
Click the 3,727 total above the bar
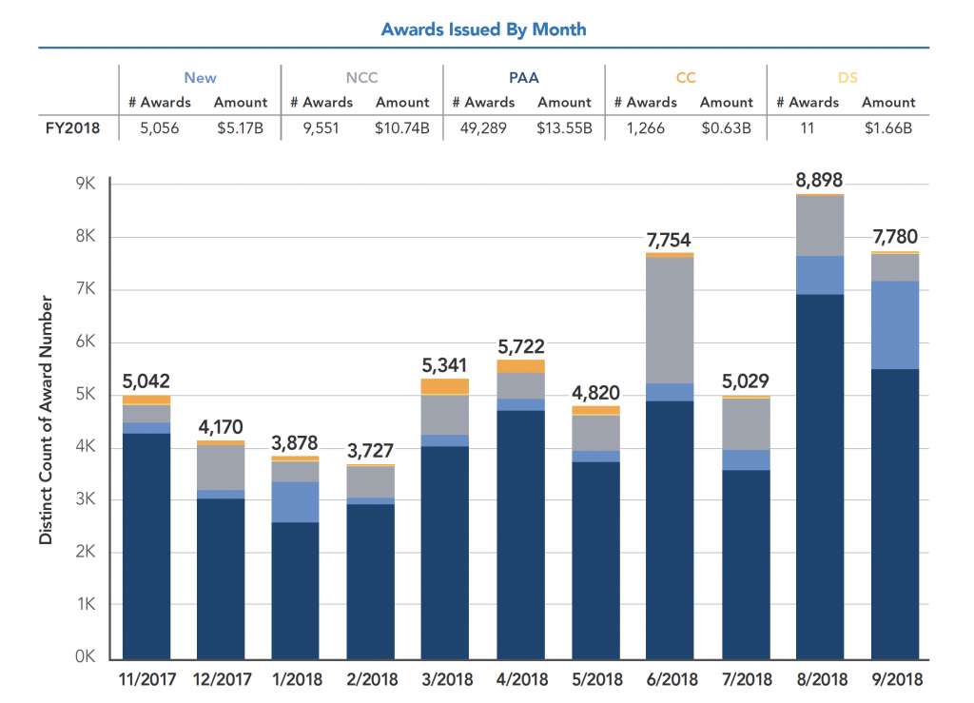pyautogui.click(x=369, y=450)
